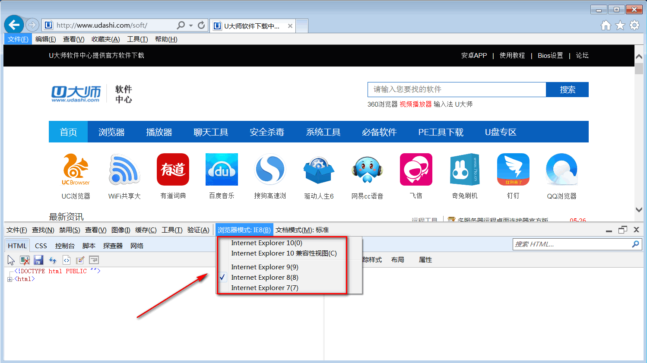Open the 浏览器模式: IE8 dropdown menu

pos(244,230)
